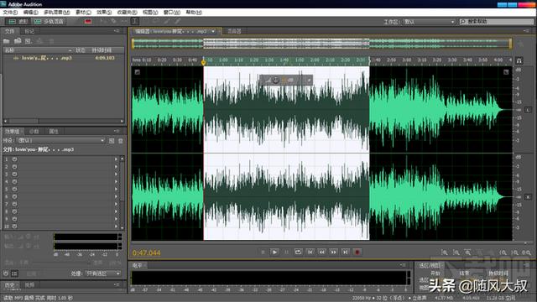Open the Help menu
Viewport: 537px width, 302px height.
coord(194,13)
